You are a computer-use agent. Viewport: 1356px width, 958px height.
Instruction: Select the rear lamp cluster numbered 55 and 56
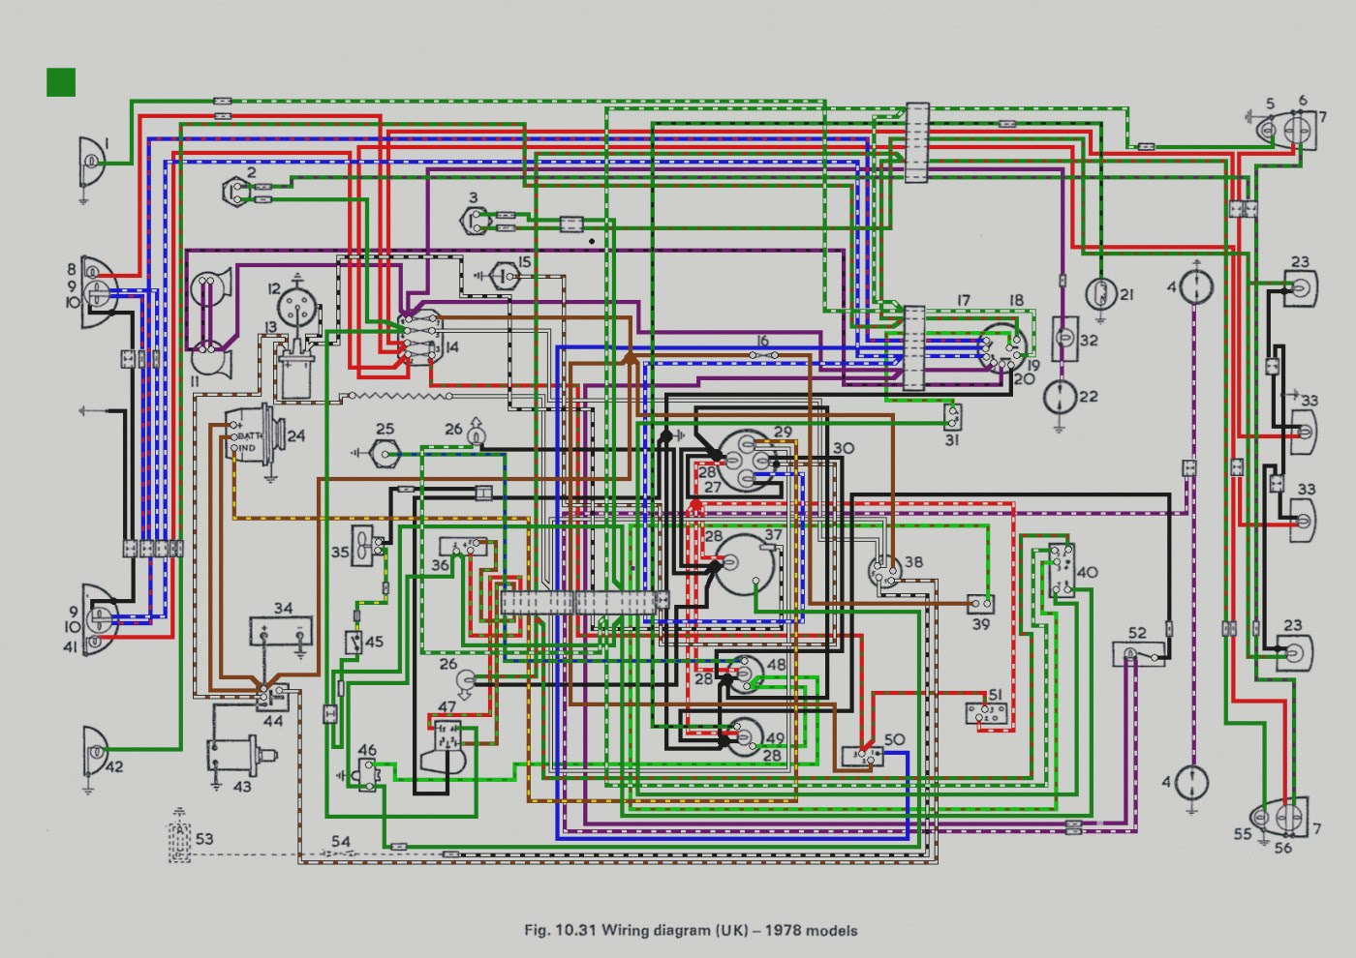(1280, 818)
